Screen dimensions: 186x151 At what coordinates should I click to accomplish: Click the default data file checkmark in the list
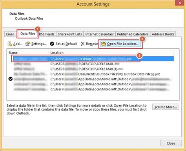point(11,79)
